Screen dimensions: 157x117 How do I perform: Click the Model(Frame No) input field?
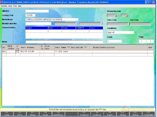click(38, 24)
